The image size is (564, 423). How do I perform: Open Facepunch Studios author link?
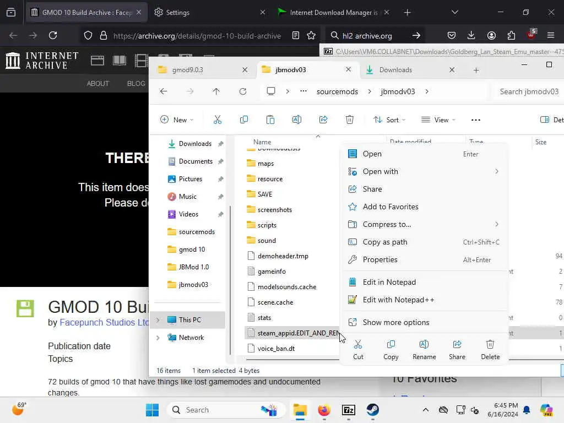pos(104,322)
